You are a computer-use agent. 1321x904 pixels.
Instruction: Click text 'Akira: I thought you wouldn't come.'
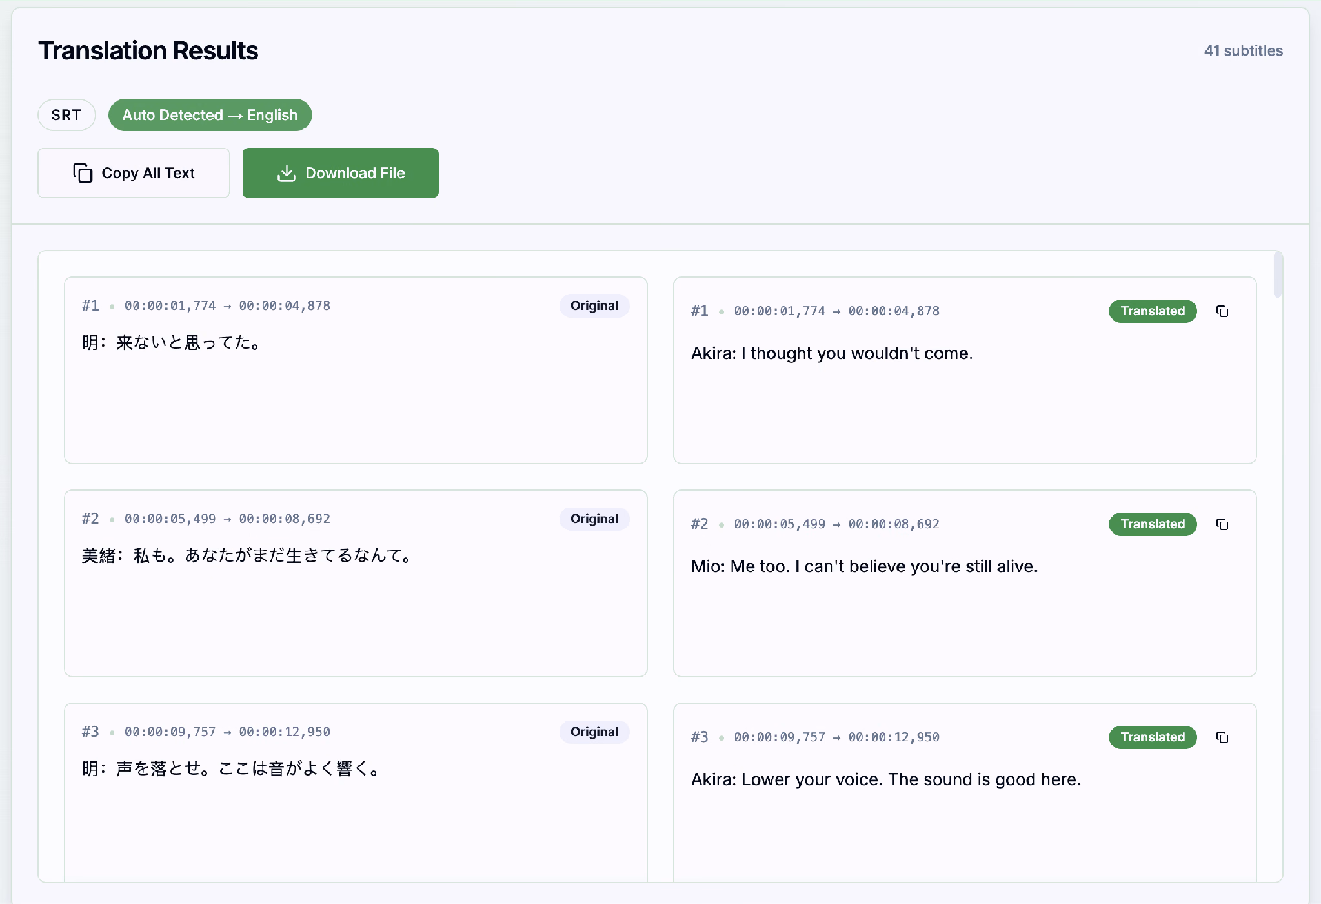pos(832,354)
